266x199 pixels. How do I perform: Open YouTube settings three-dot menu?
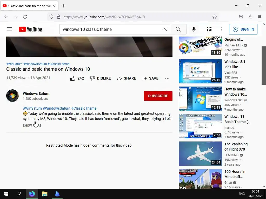pyautogui.click(x=222, y=29)
